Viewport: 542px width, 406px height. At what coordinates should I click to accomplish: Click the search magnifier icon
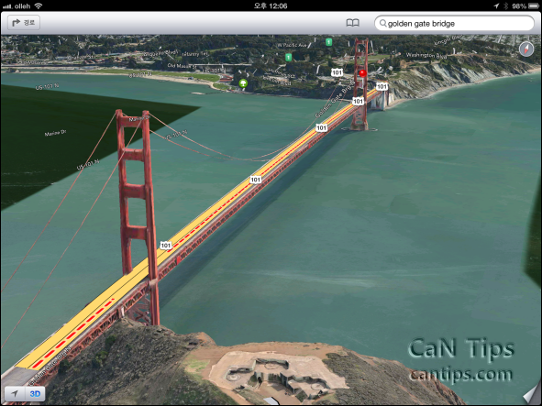[x=382, y=24]
